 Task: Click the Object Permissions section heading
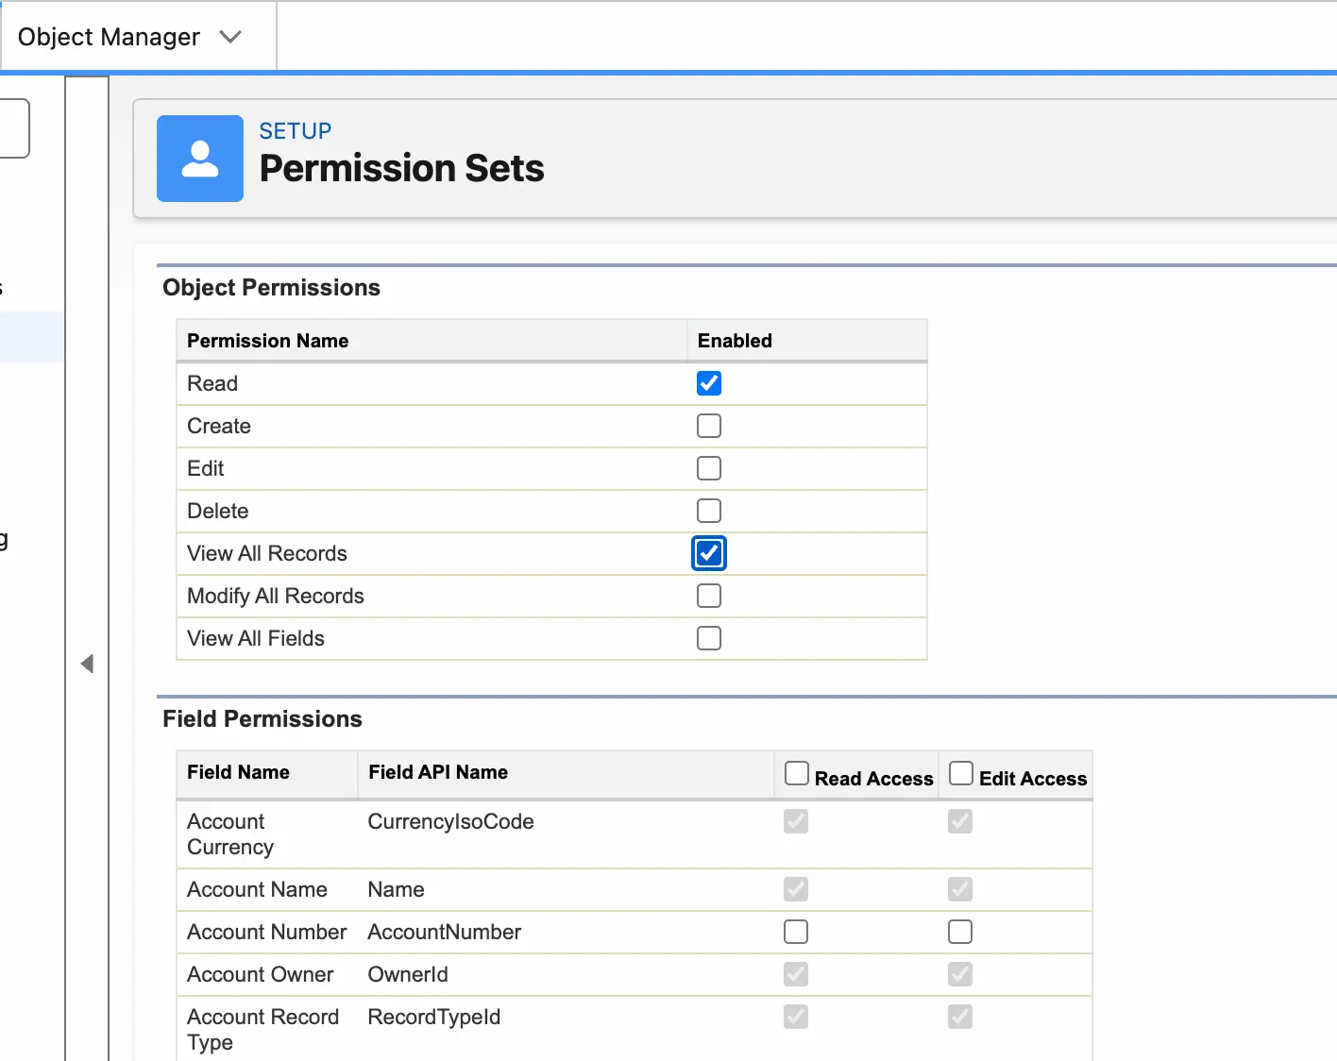271,288
